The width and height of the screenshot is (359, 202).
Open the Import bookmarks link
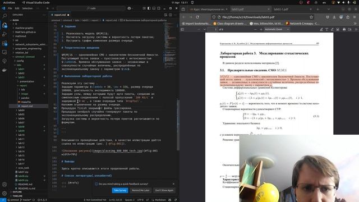point(196,24)
